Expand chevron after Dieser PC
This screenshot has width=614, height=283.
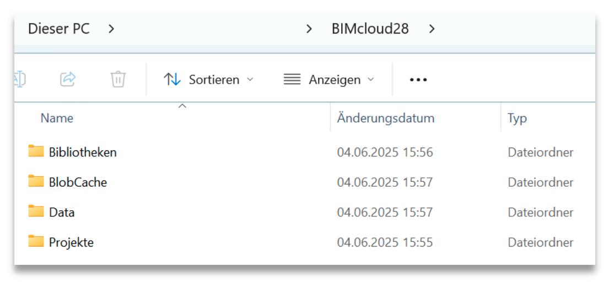pos(111,29)
